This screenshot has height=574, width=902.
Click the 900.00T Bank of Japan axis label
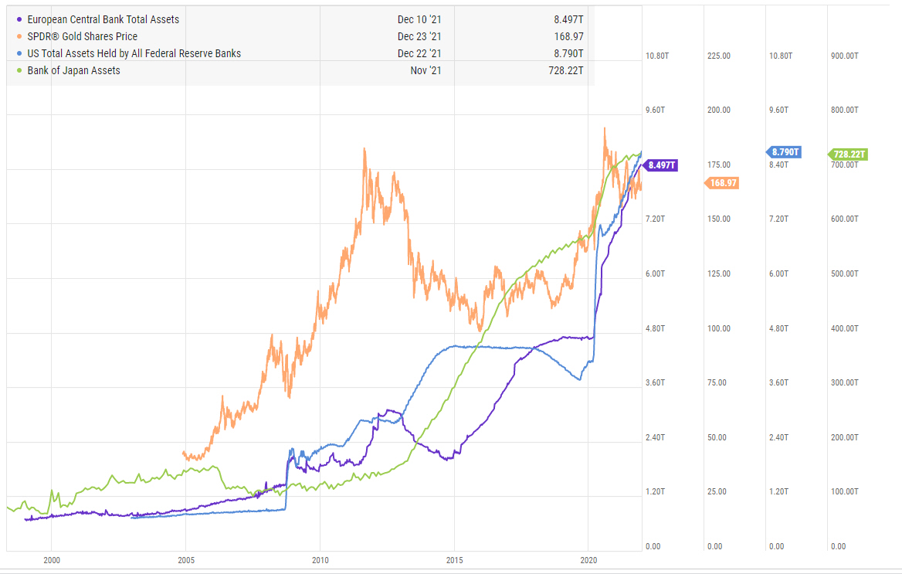(x=845, y=56)
